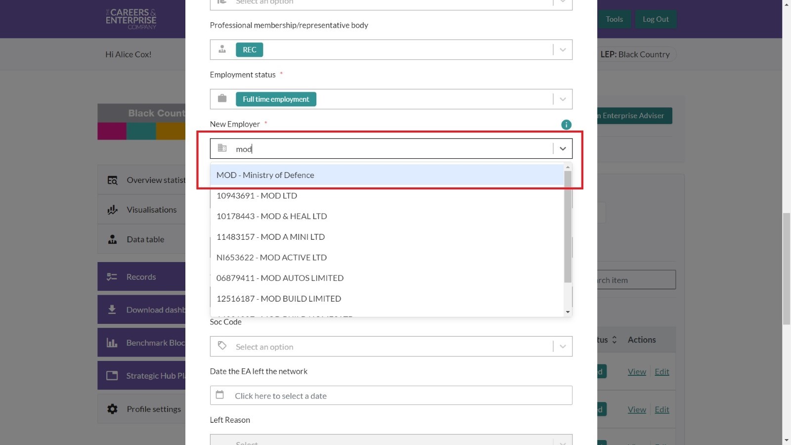Click the calendar icon in date field
The height and width of the screenshot is (445, 791).
[x=220, y=395]
